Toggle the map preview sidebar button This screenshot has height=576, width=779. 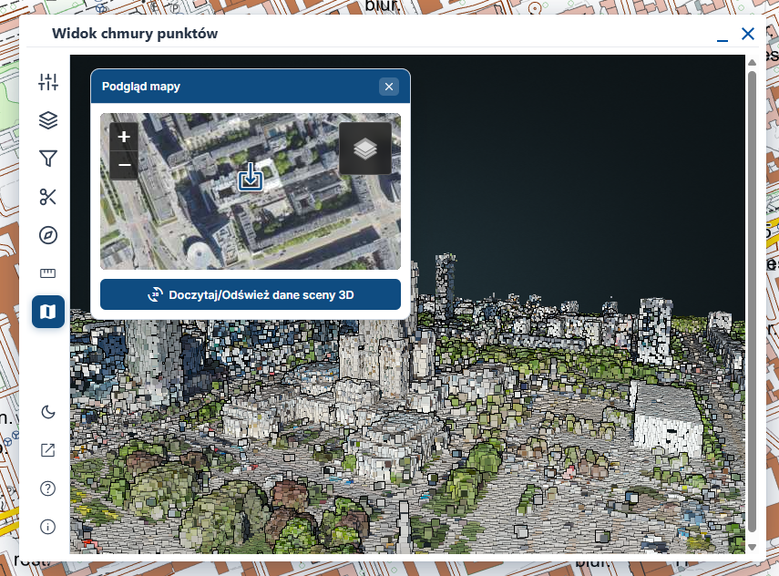(x=48, y=312)
